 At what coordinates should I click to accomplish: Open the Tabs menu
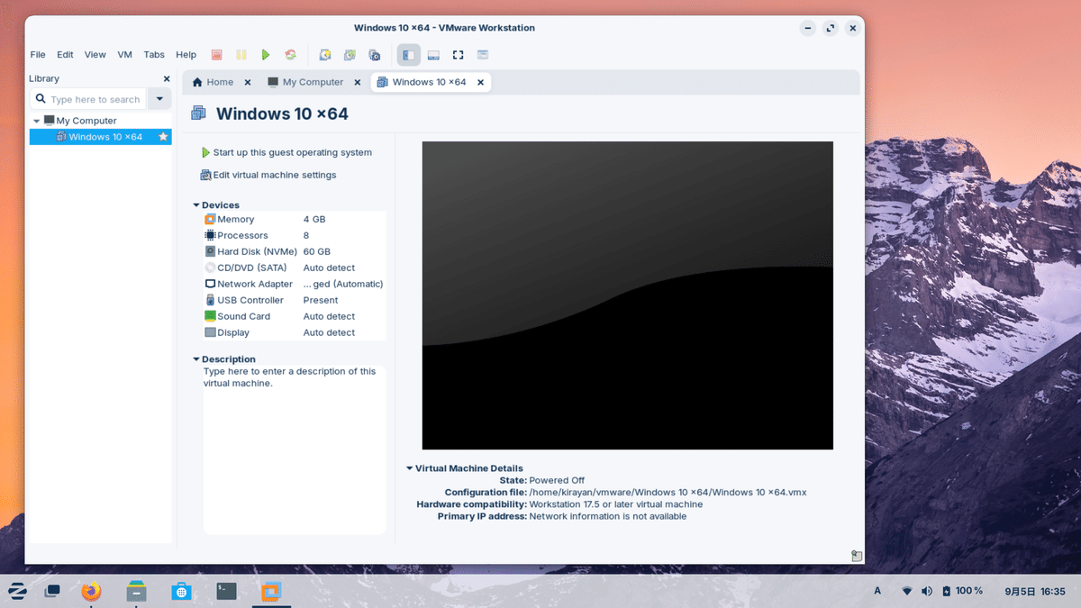154,55
